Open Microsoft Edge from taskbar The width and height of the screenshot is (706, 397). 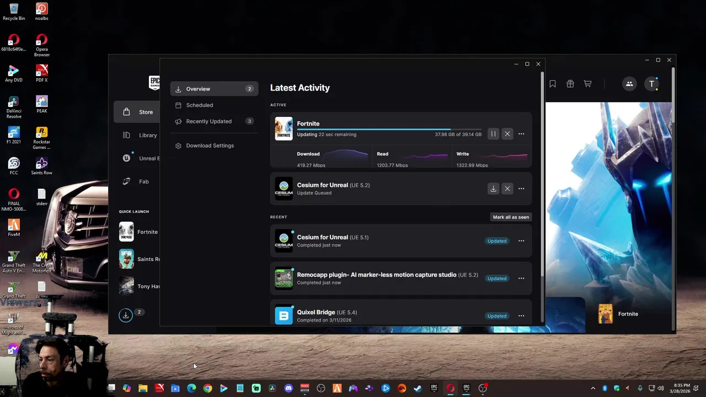191,388
